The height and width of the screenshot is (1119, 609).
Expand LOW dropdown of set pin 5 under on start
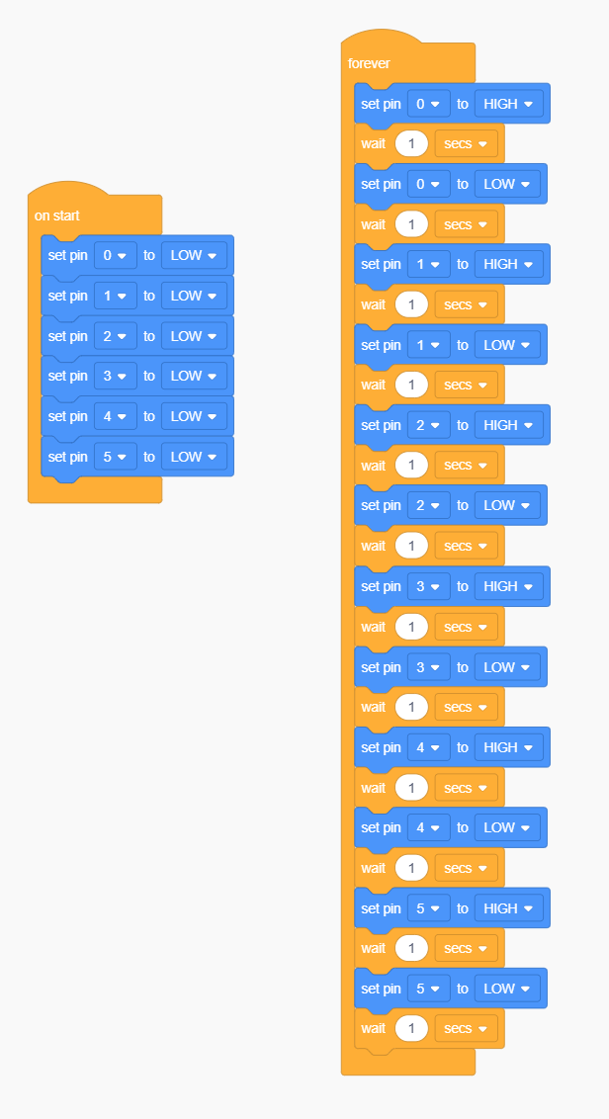(x=194, y=456)
